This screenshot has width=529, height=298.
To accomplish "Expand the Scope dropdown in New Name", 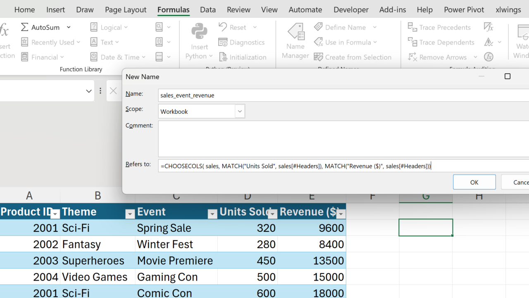I will pyautogui.click(x=240, y=111).
